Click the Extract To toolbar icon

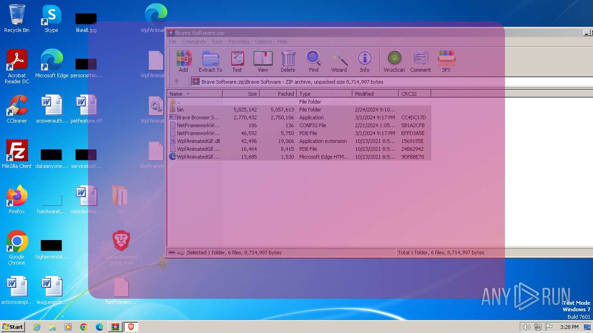210,62
